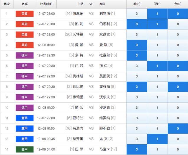Select draw (1) for match 4 曼城 vs 曼联
The height and width of the screenshot is (155, 188).
click(157, 45)
